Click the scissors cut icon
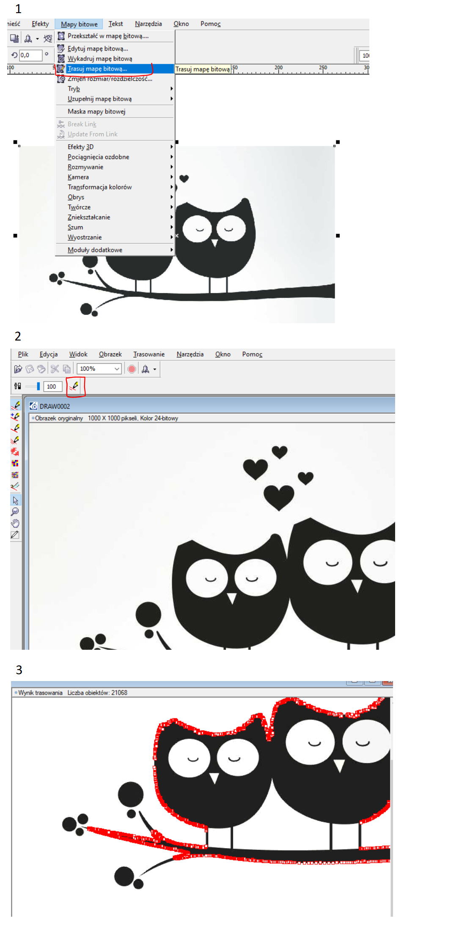This screenshot has height=926, width=470. tap(55, 369)
